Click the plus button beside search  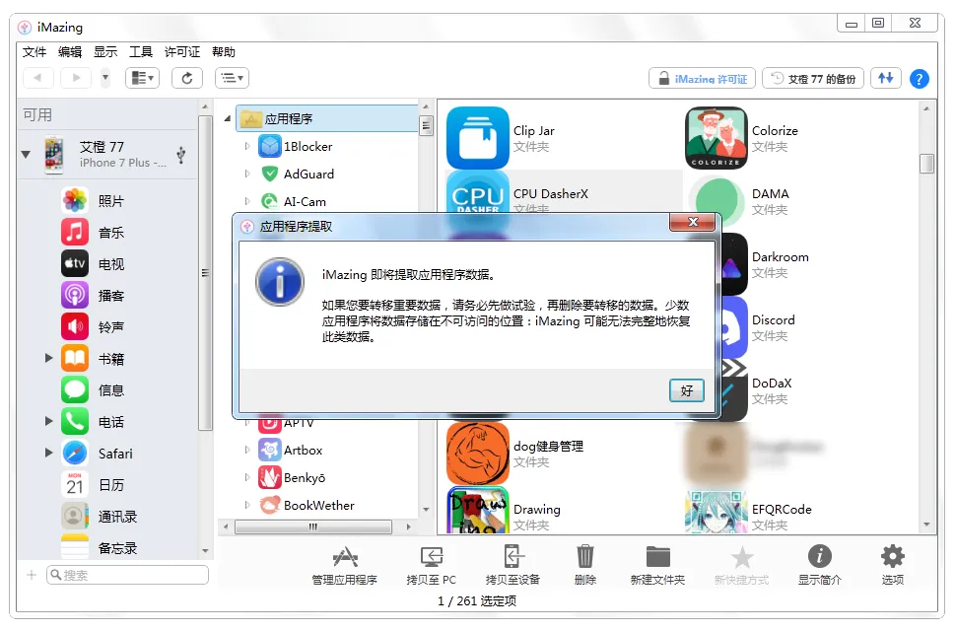32,575
